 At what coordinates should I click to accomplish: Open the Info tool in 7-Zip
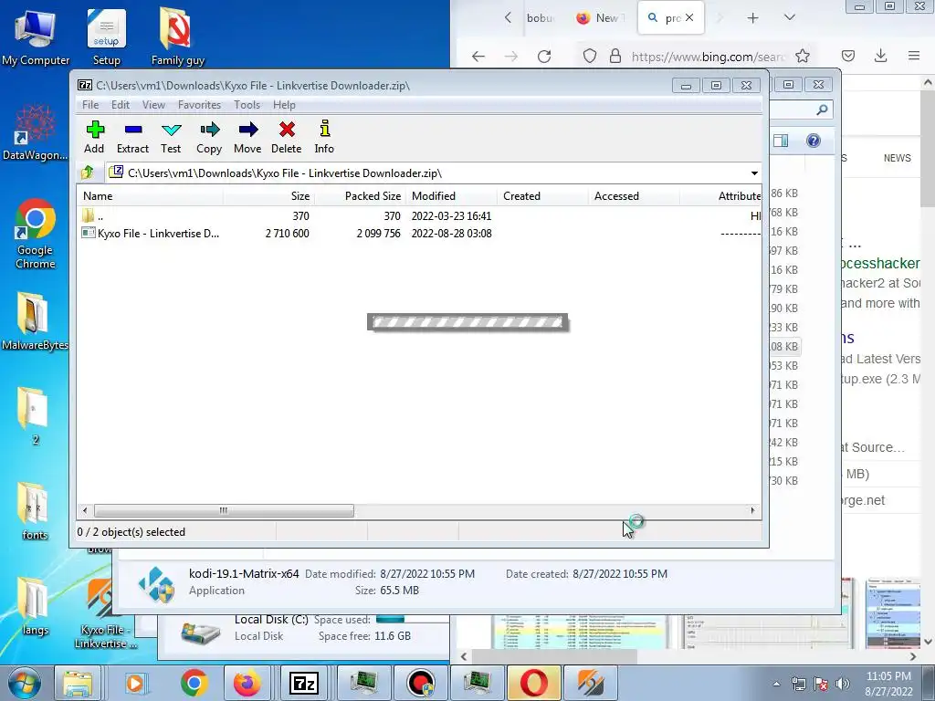(x=324, y=138)
